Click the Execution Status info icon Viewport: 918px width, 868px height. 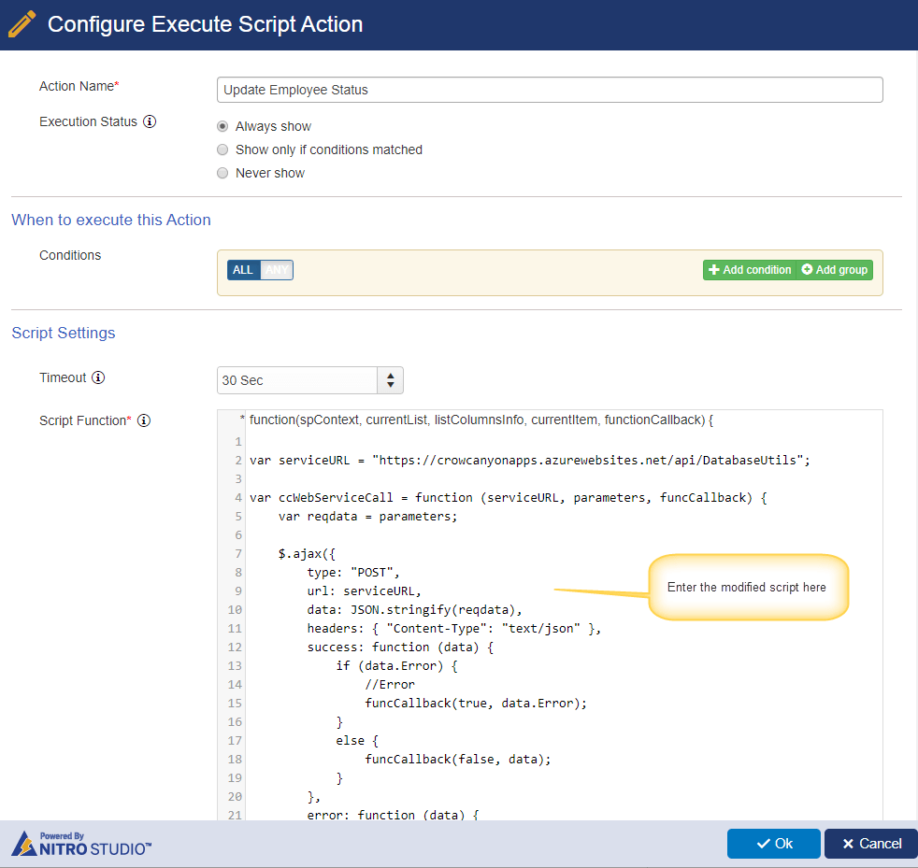pyautogui.click(x=150, y=121)
